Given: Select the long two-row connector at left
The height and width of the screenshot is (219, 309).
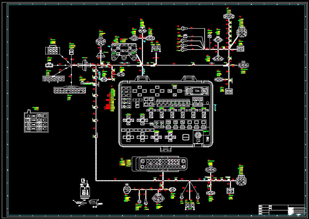Looking at the screenshot, I should pos(70,90).
